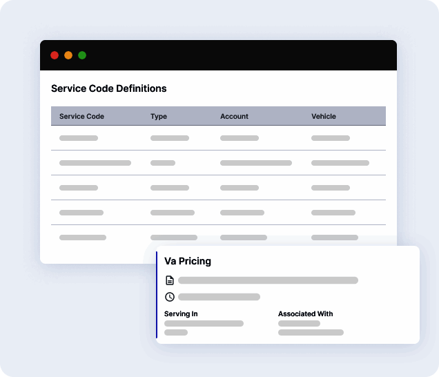Select the third row's Vehicle cell
The width and height of the screenshot is (439, 377).
point(331,188)
